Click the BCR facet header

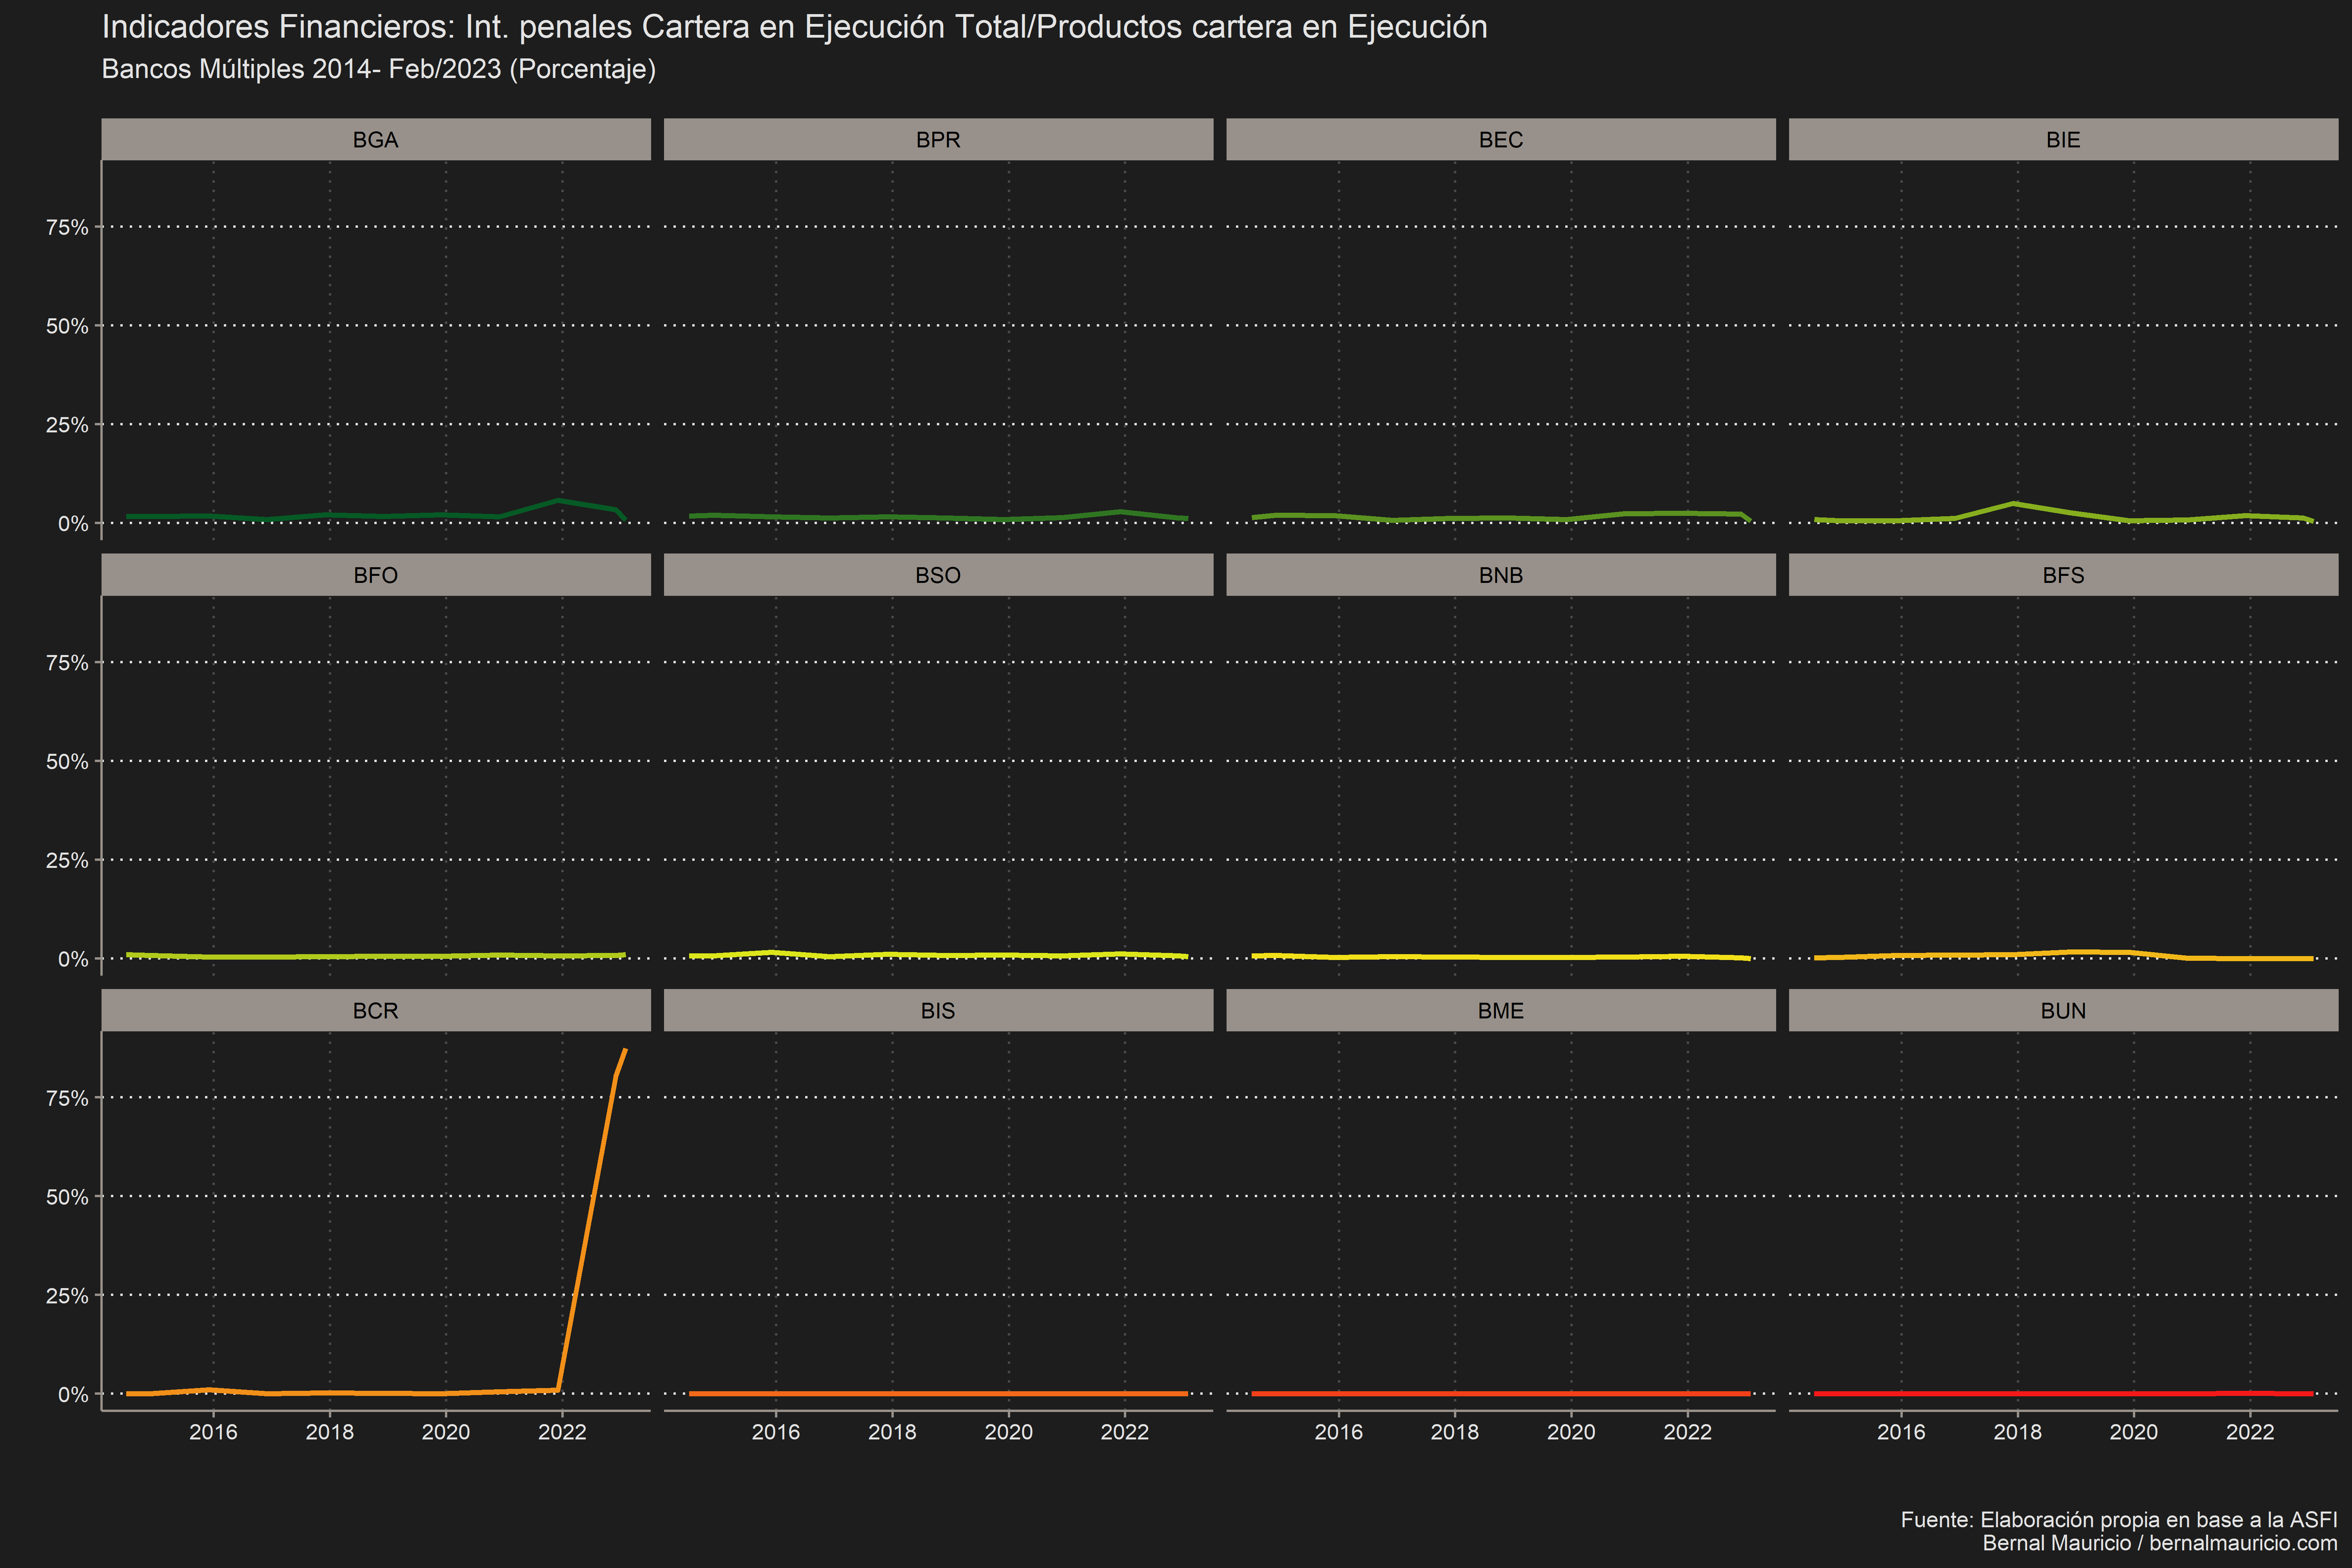pos(376,1010)
